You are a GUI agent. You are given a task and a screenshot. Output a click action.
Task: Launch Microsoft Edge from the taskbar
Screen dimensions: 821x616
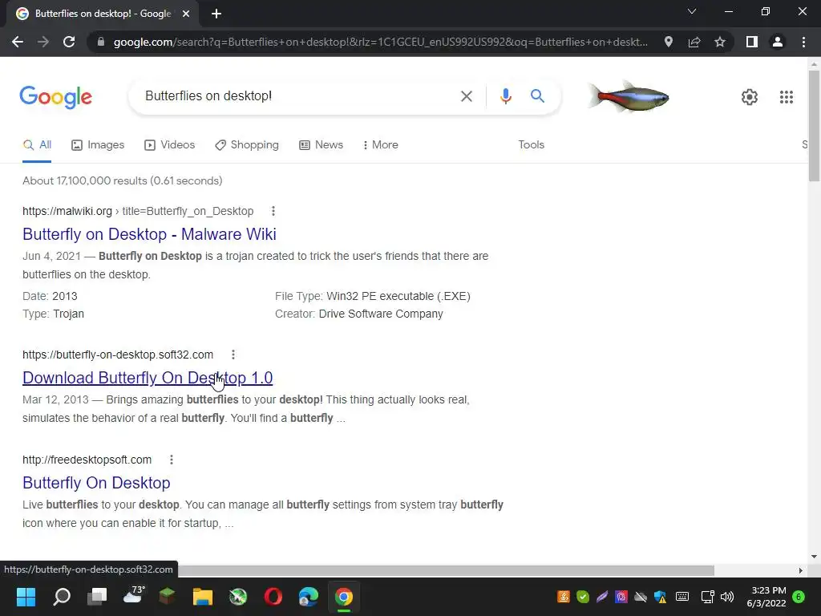point(309,597)
